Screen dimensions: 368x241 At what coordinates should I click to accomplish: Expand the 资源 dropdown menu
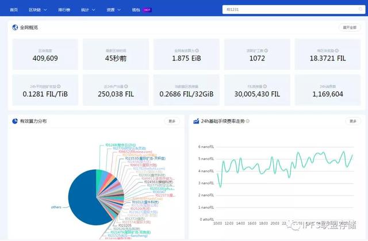[114, 10]
